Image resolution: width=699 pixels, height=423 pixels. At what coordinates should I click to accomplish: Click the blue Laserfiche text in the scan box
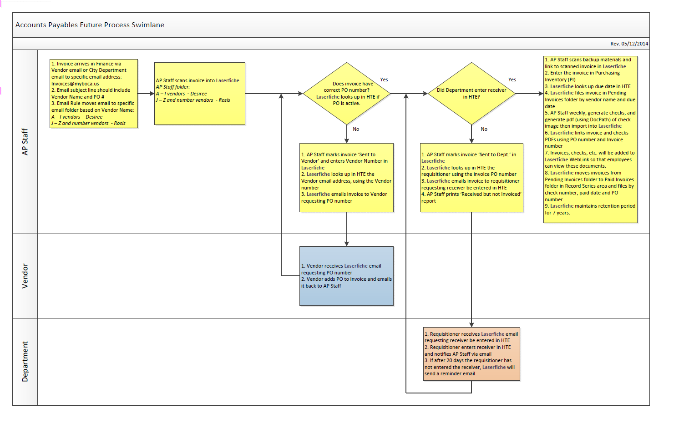pyautogui.click(x=228, y=80)
